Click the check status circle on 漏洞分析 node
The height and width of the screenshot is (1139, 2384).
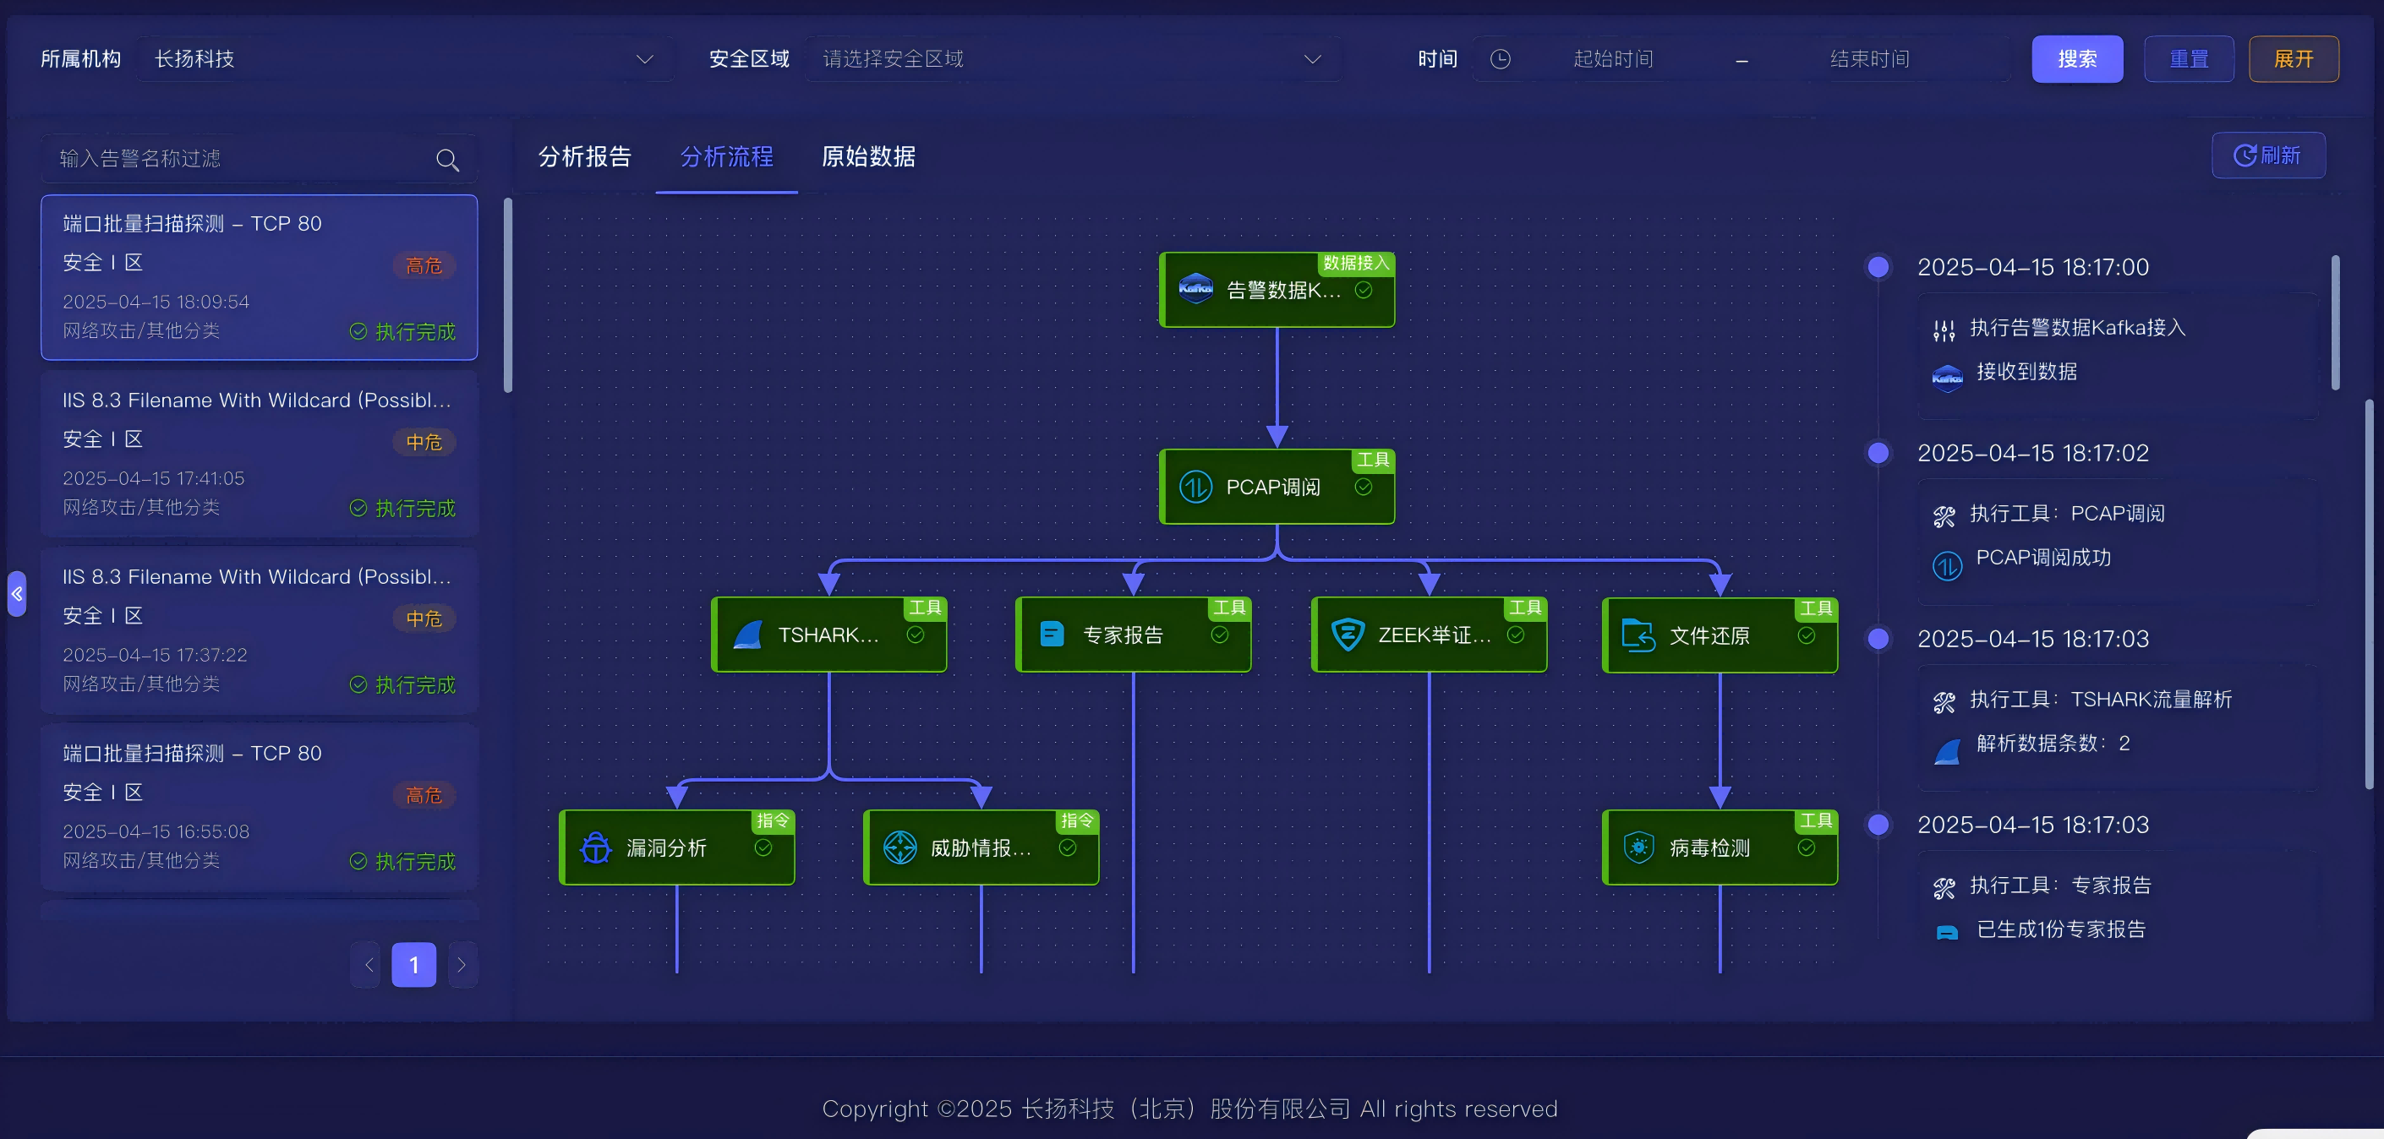click(x=763, y=847)
